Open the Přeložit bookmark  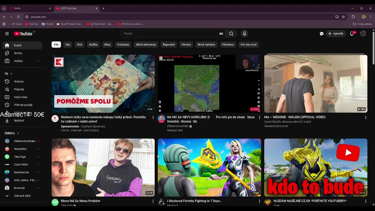[x=47, y=24]
